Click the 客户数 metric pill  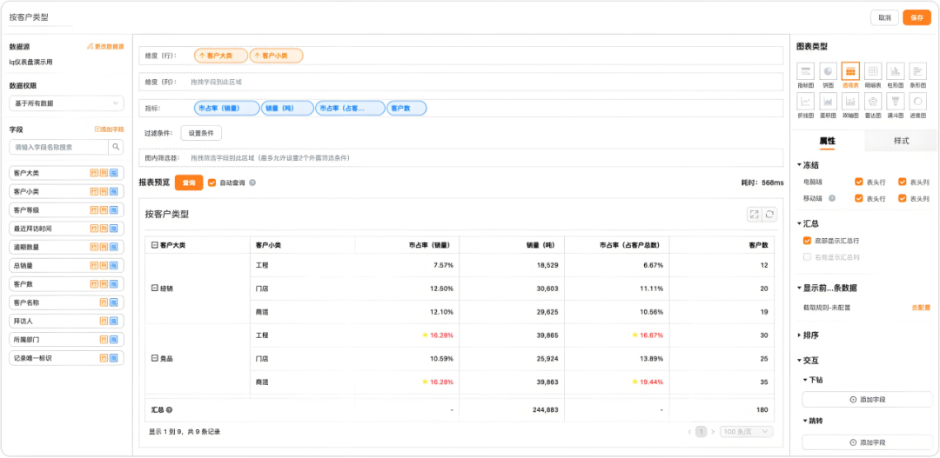pos(406,109)
